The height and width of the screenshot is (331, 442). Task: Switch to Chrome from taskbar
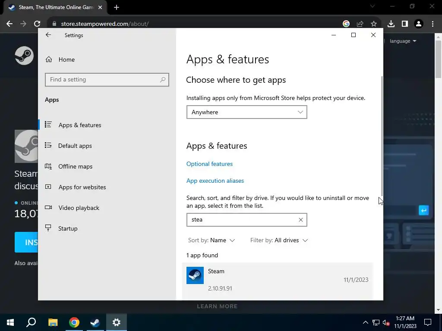pyautogui.click(x=74, y=322)
